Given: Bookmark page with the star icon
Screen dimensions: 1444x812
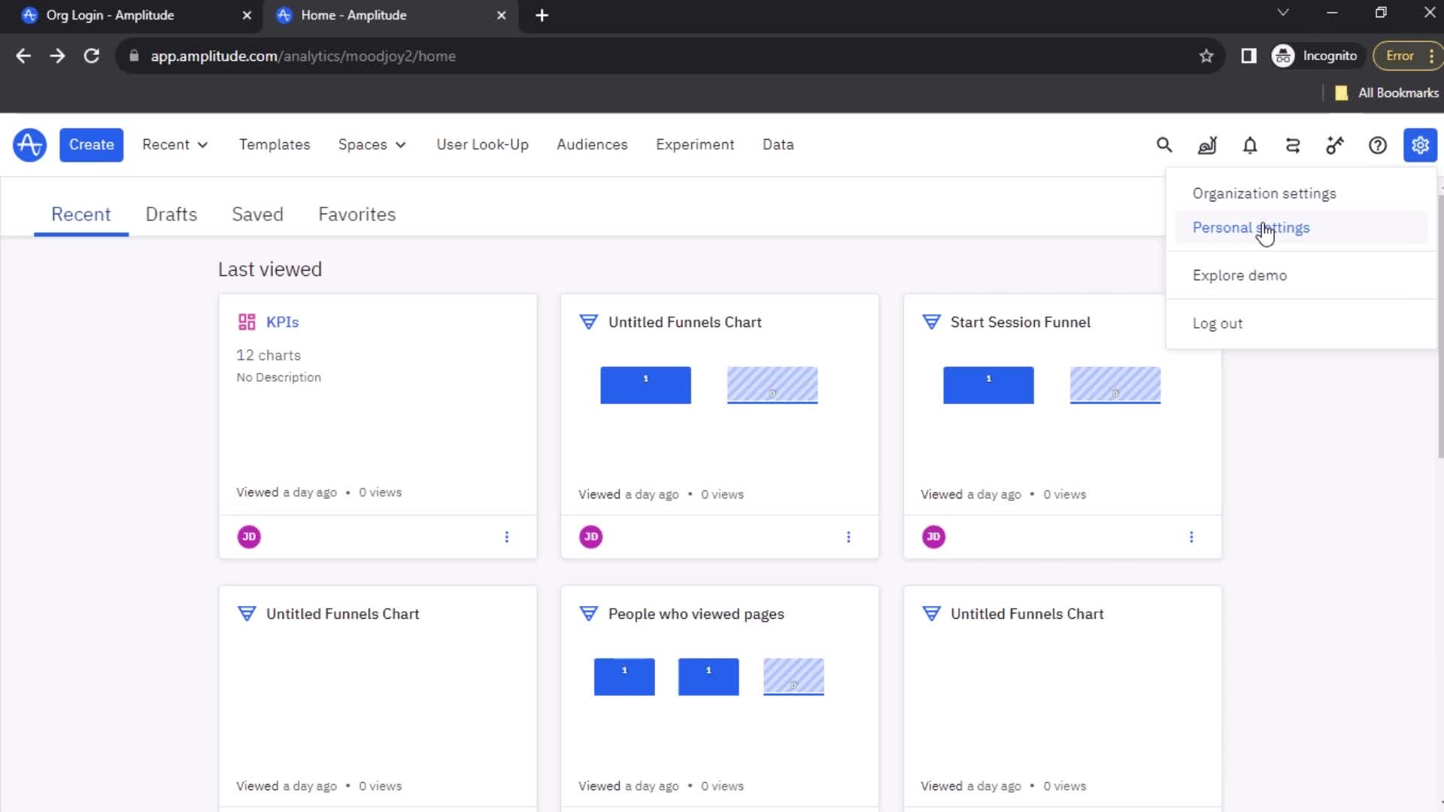Looking at the screenshot, I should [x=1206, y=56].
